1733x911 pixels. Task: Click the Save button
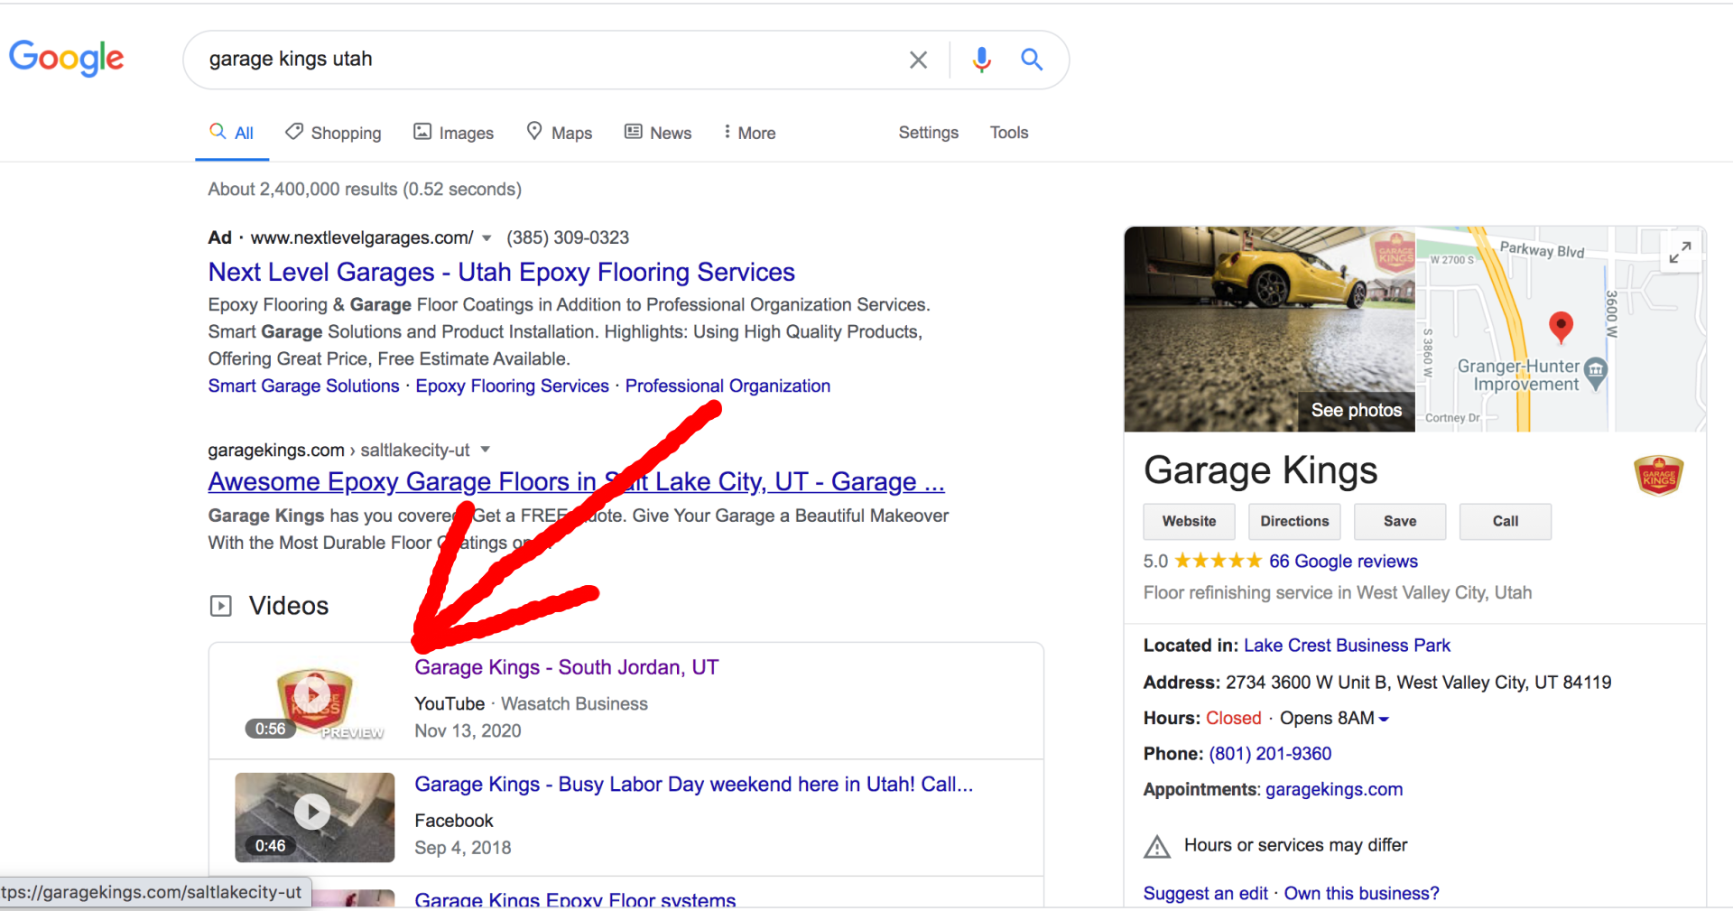point(1400,521)
